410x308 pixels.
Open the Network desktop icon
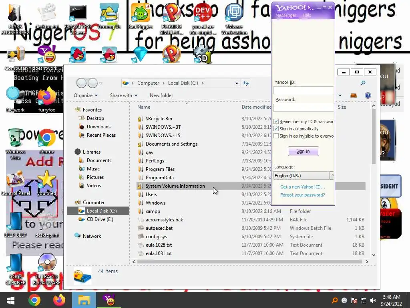click(x=15, y=99)
